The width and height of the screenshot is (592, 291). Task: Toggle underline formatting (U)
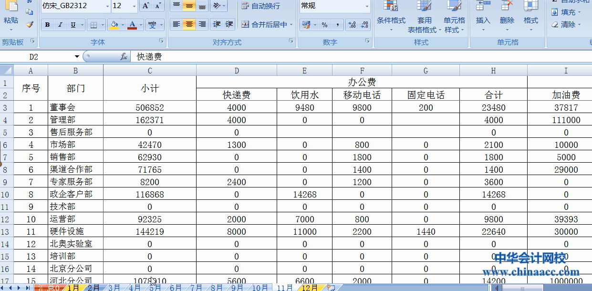pyautogui.click(x=73, y=25)
